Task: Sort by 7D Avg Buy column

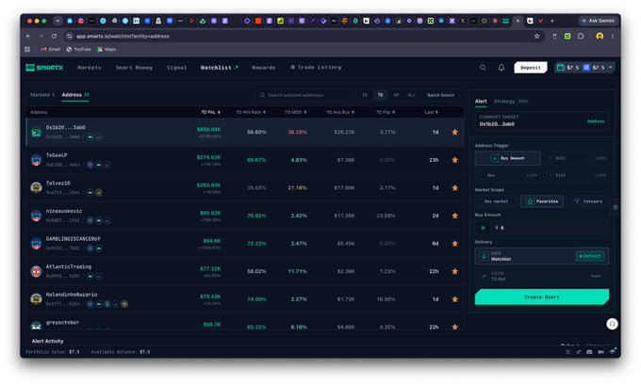Action: 340,112
